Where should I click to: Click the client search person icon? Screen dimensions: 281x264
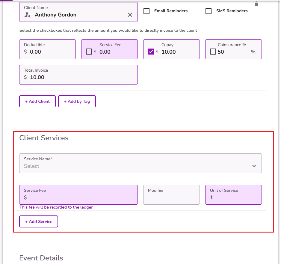pos(27,15)
